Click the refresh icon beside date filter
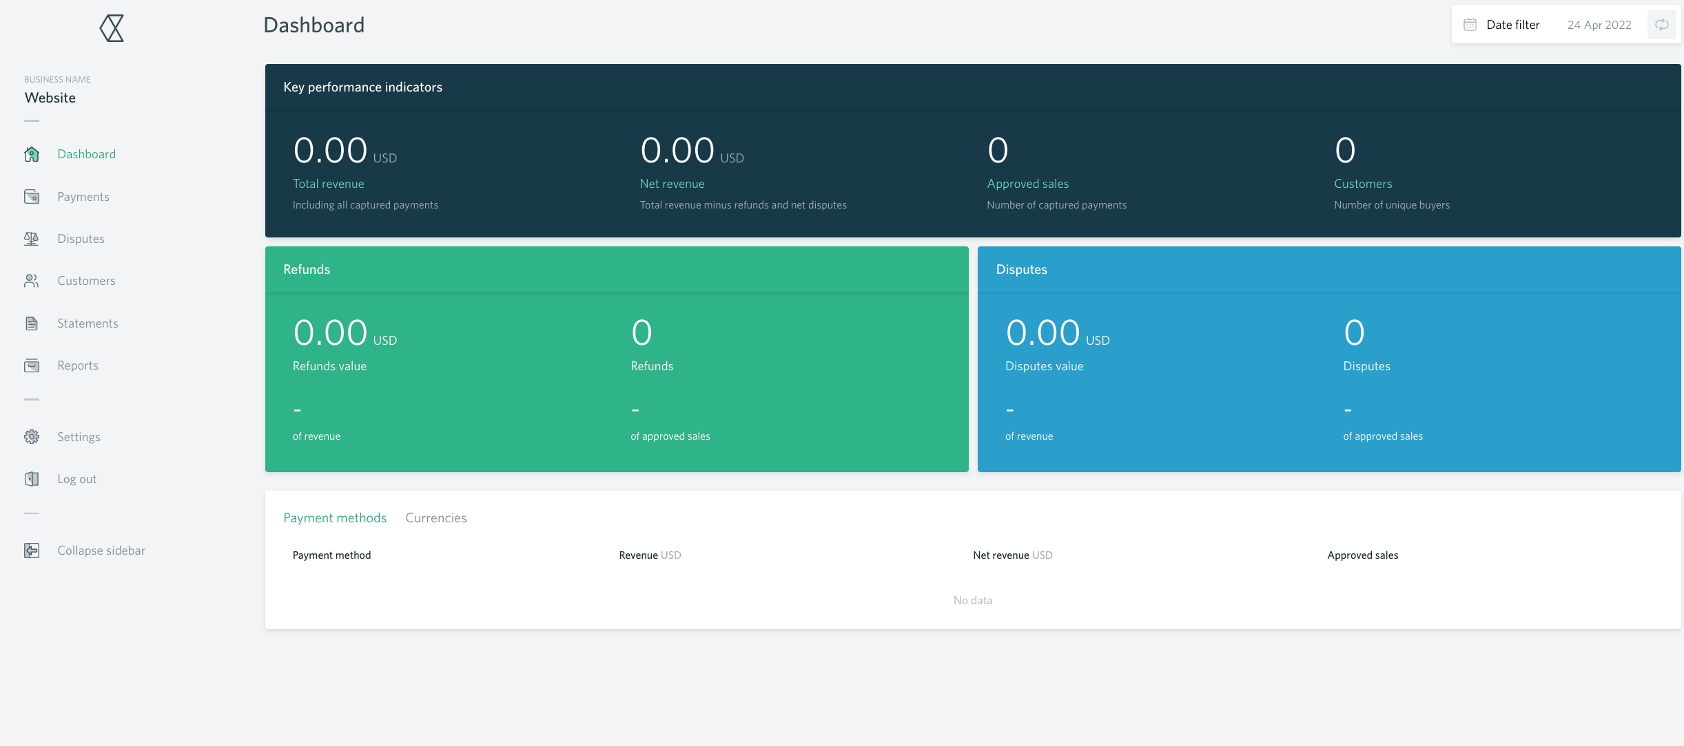Image resolution: width=1684 pixels, height=746 pixels. point(1662,25)
